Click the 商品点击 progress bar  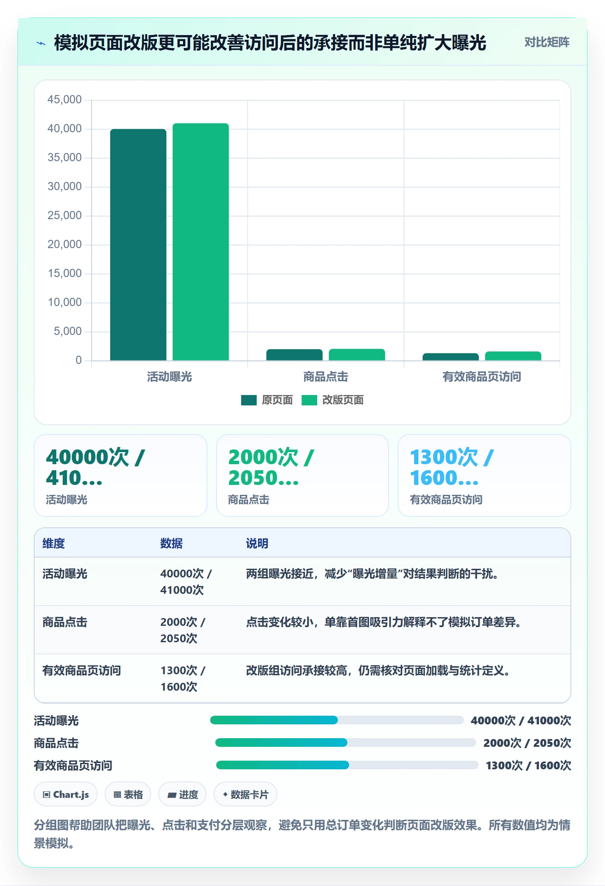[x=346, y=743]
